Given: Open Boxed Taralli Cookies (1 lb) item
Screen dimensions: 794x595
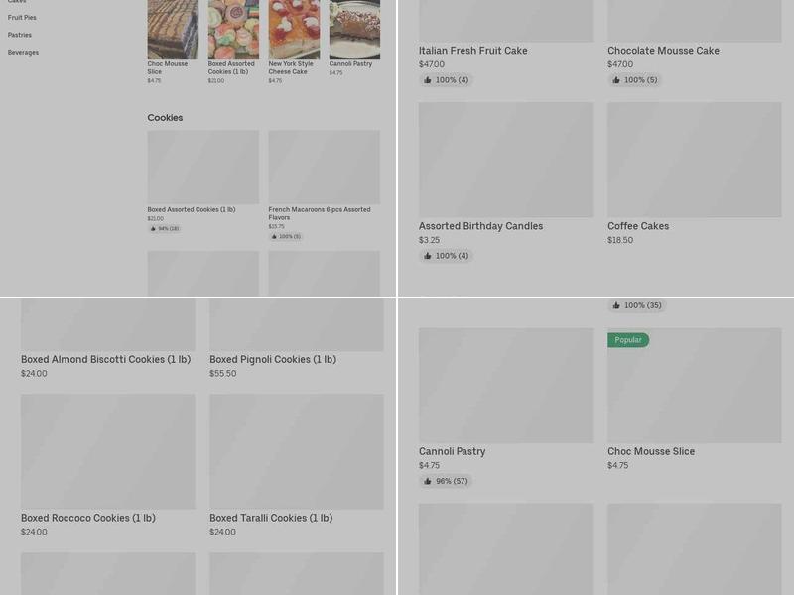Looking at the screenshot, I should tap(296, 465).
